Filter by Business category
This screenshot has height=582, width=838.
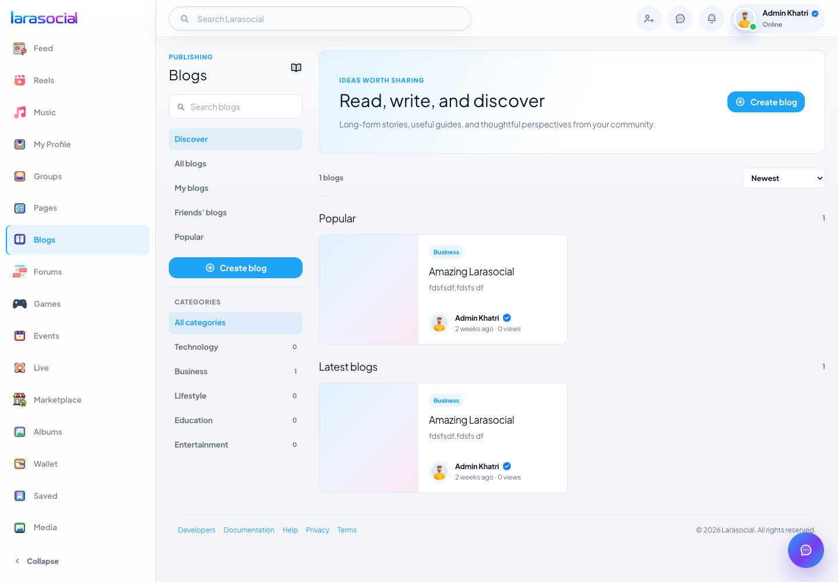(236, 371)
